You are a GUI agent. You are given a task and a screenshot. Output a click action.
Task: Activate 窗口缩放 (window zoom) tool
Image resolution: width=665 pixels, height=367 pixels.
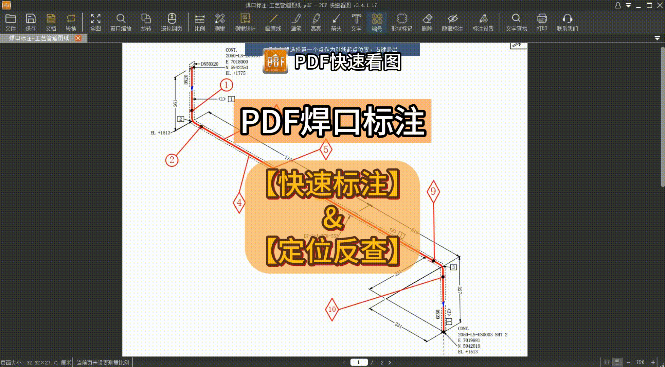coord(121,22)
